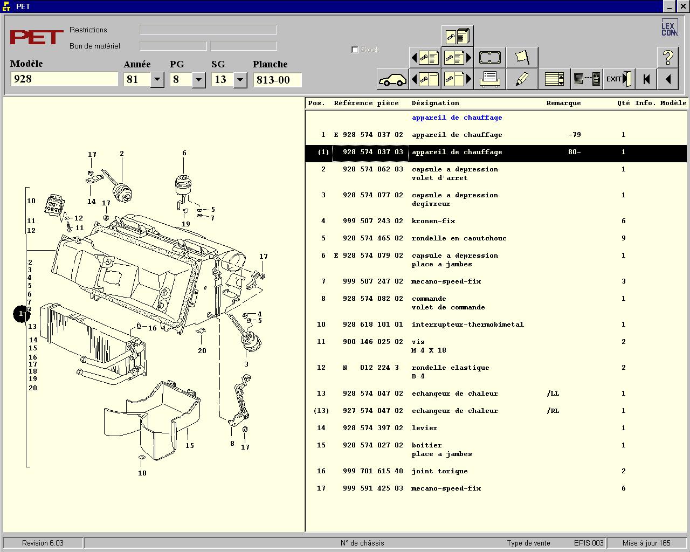This screenshot has height=552, width=690.
Task: Open the PG group dropdown
Action: [x=198, y=80]
